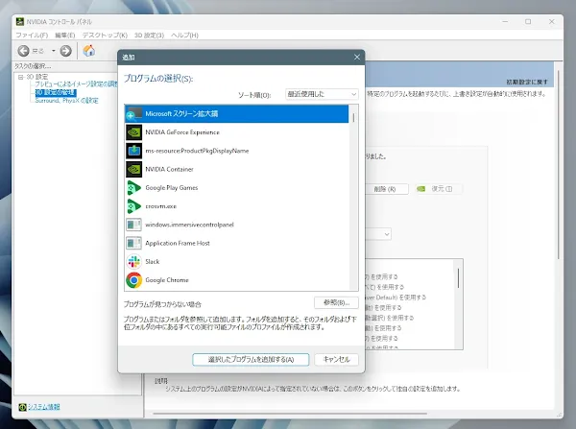Select Google Play Games in program list
Screen dimensions: 576x429
tap(236, 188)
